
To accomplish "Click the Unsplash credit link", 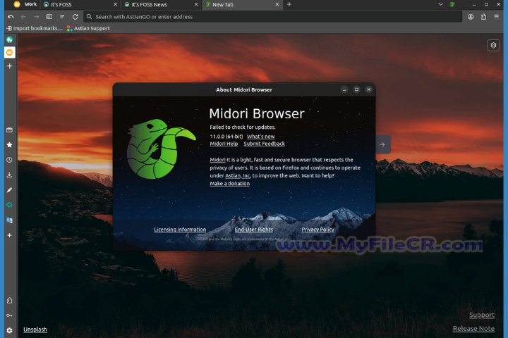I will pyautogui.click(x=35, y=330).
